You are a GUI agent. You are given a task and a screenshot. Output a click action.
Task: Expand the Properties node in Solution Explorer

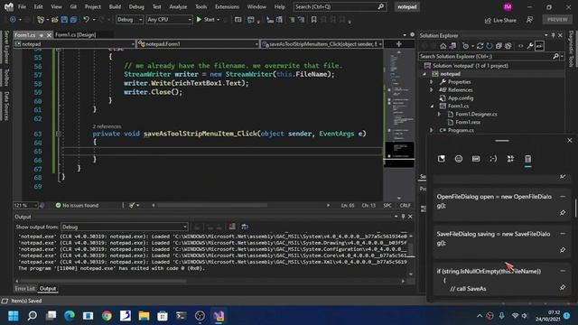[x=432, y=82]
